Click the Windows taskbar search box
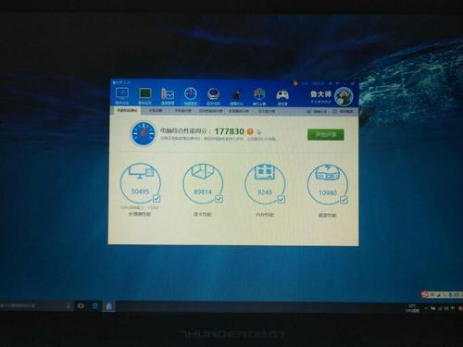Screen dimensions: 463x347 coord(35,305)
